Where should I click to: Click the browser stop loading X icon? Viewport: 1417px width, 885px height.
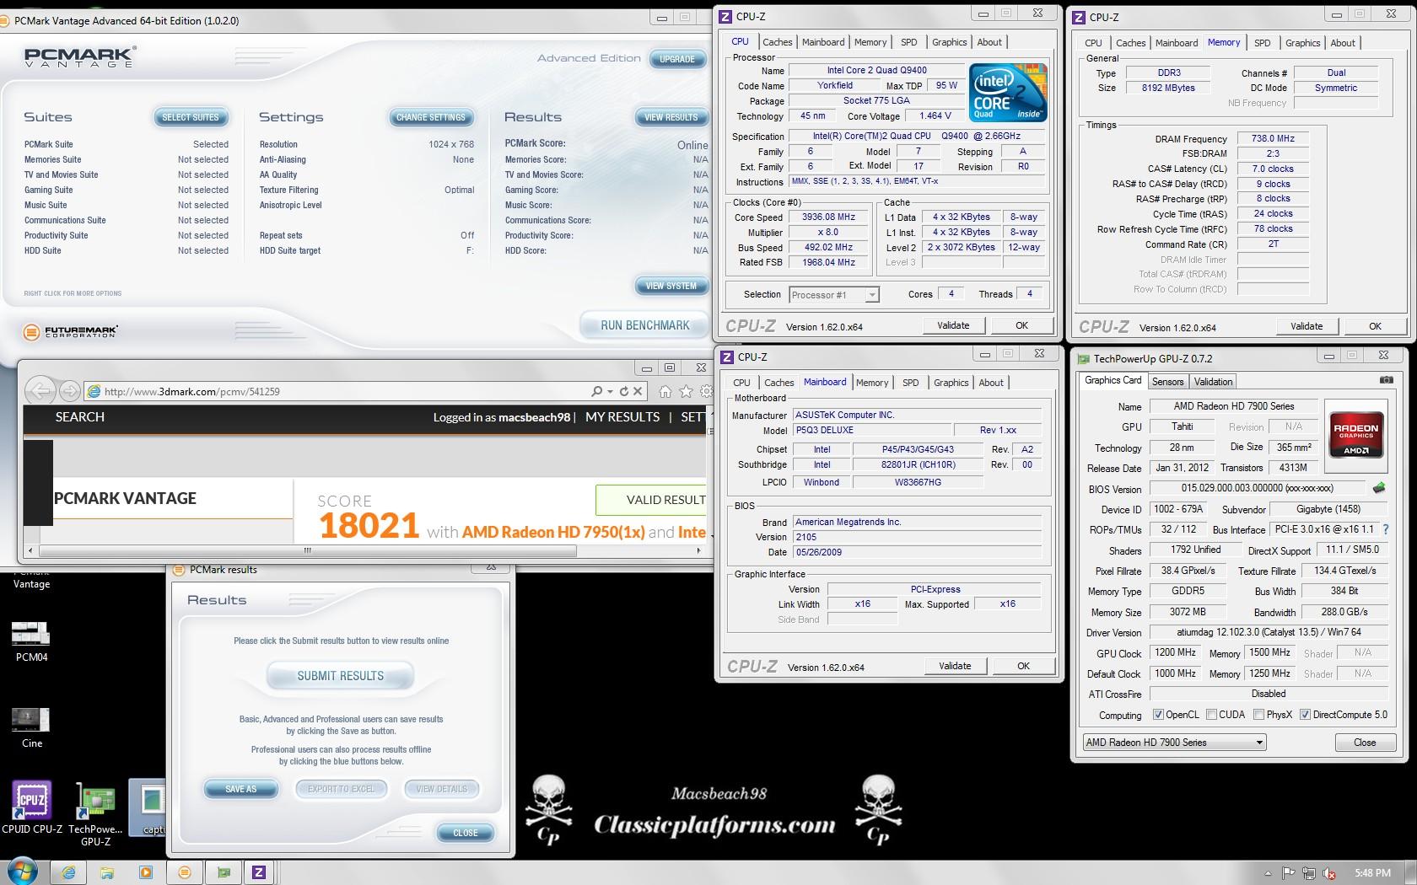638,391
